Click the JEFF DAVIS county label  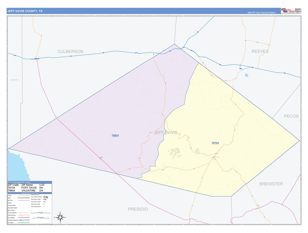[x=166, y=133]
